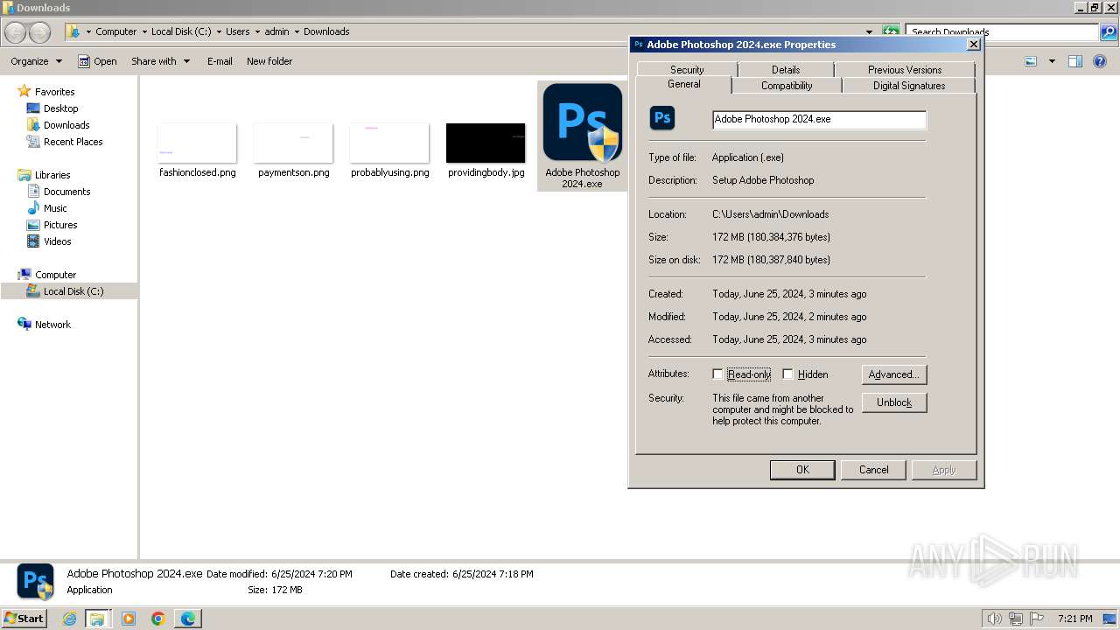This screenshot has width=1120, height=630.
Task: Select the Adobe Photoshop 2024.exe file icon
Action: [583, 122]
